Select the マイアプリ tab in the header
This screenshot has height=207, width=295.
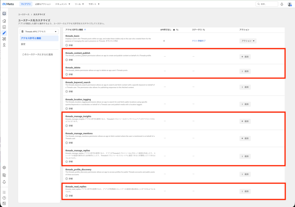tap(26, 4)
